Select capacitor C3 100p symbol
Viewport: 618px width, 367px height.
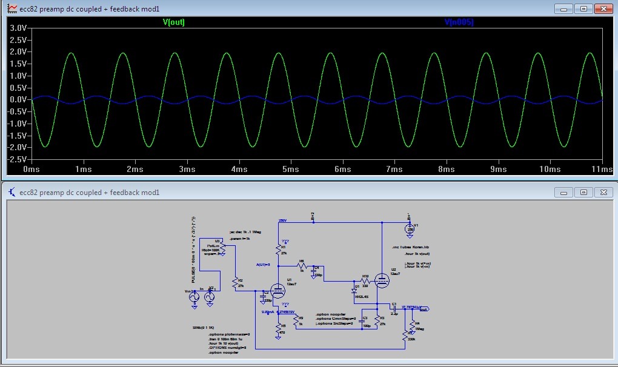(x=362, y=322)
